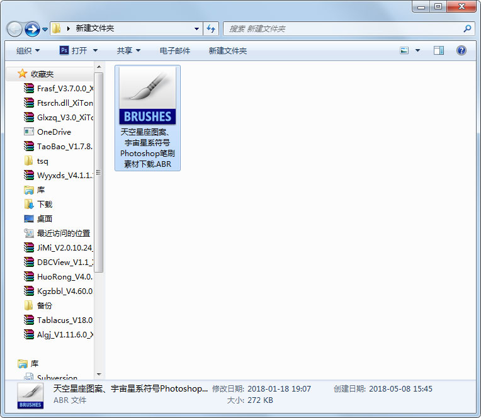Click the 创建日期 2018-05-08 15:45 value
This screenshot has height=418, width=481.
tap(400, 389)
